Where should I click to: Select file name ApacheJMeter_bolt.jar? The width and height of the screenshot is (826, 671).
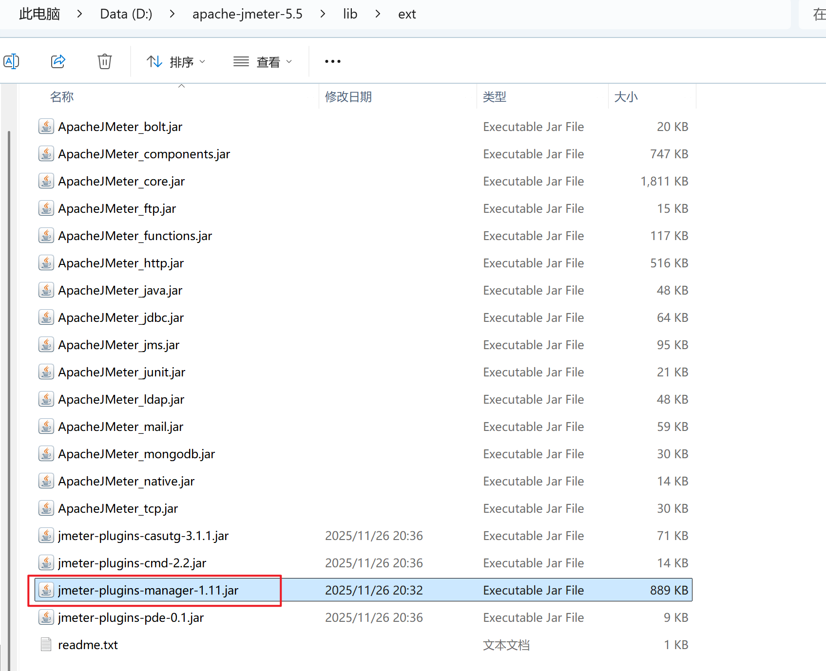click(x=120, y=127)
